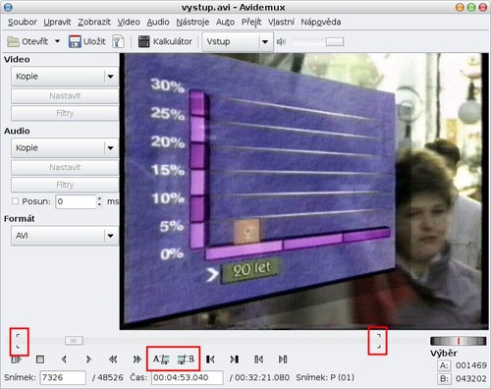
Task: Click the Video Filtry button
Action: pyautogui.click(x=65, y=113)
